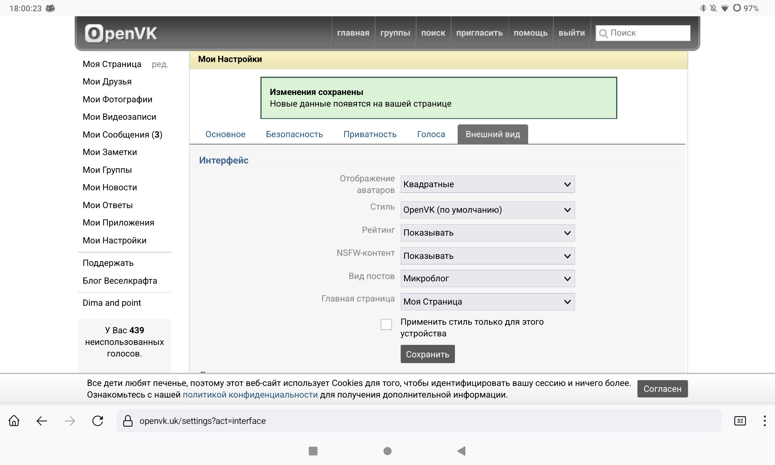Open the Безопасность settings tab
The width and height of the screenshot is (775, 465).
click(x=294, y=134)
